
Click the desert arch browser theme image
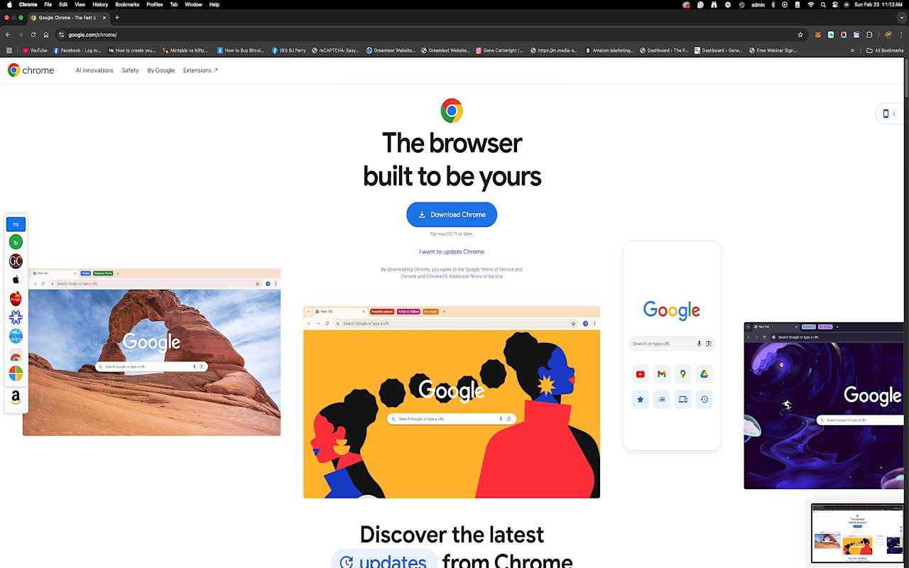151,352
